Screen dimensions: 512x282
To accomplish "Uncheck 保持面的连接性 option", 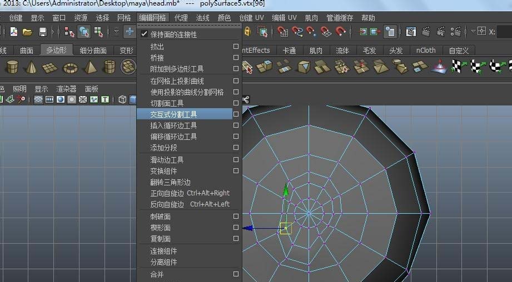I will 144,34.
